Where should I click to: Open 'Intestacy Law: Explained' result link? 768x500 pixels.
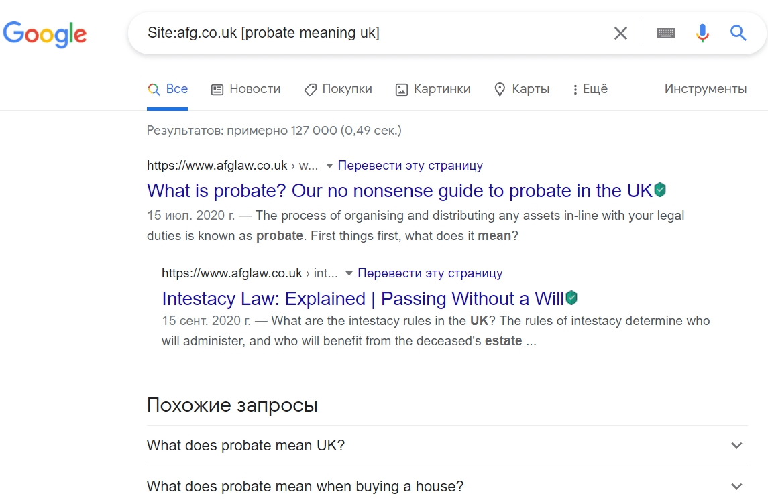click(362, 298)
